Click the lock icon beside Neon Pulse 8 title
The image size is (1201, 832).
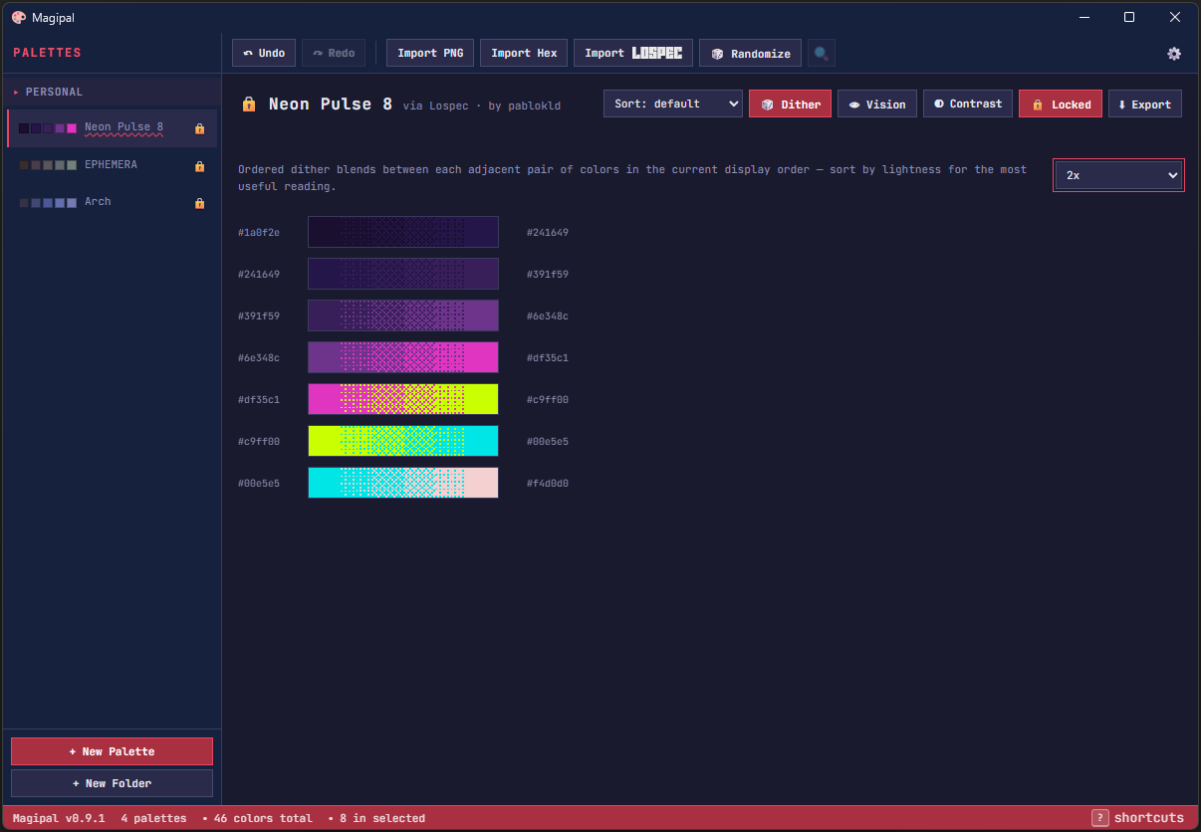pos(249,104)
